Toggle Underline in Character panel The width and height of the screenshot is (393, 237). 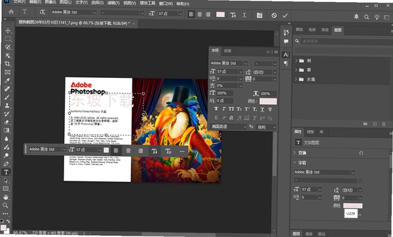tap(262, 109)
